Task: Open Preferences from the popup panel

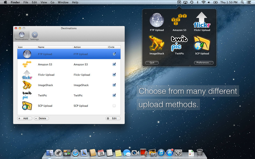Action: click(204, 63)
